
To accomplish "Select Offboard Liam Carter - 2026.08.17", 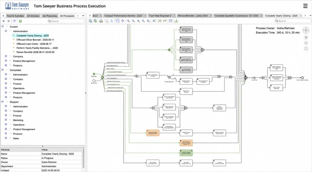I will 34,44.
